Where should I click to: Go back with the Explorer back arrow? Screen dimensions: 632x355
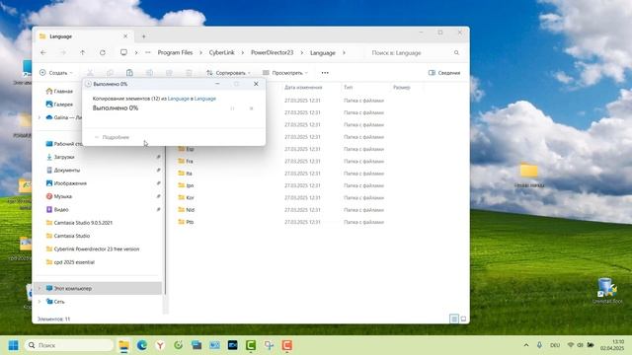tap(43, 52)
